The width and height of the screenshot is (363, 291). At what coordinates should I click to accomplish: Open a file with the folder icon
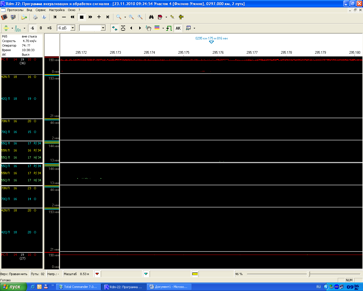pyautogui.click(x=24, y=17)
